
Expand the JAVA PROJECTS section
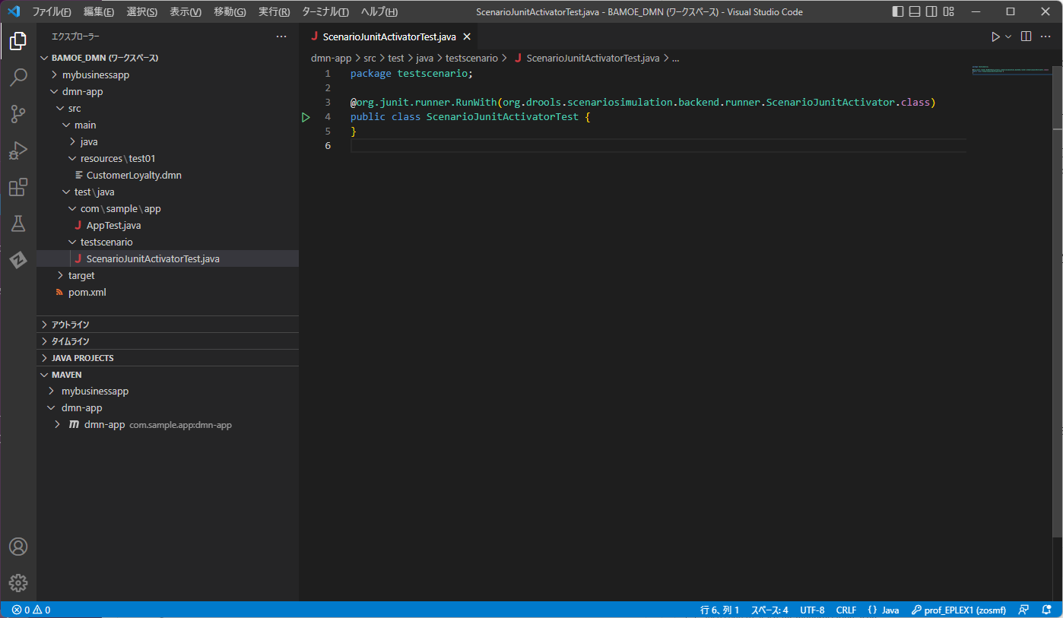pyautogui.click(x=167, y=358)
